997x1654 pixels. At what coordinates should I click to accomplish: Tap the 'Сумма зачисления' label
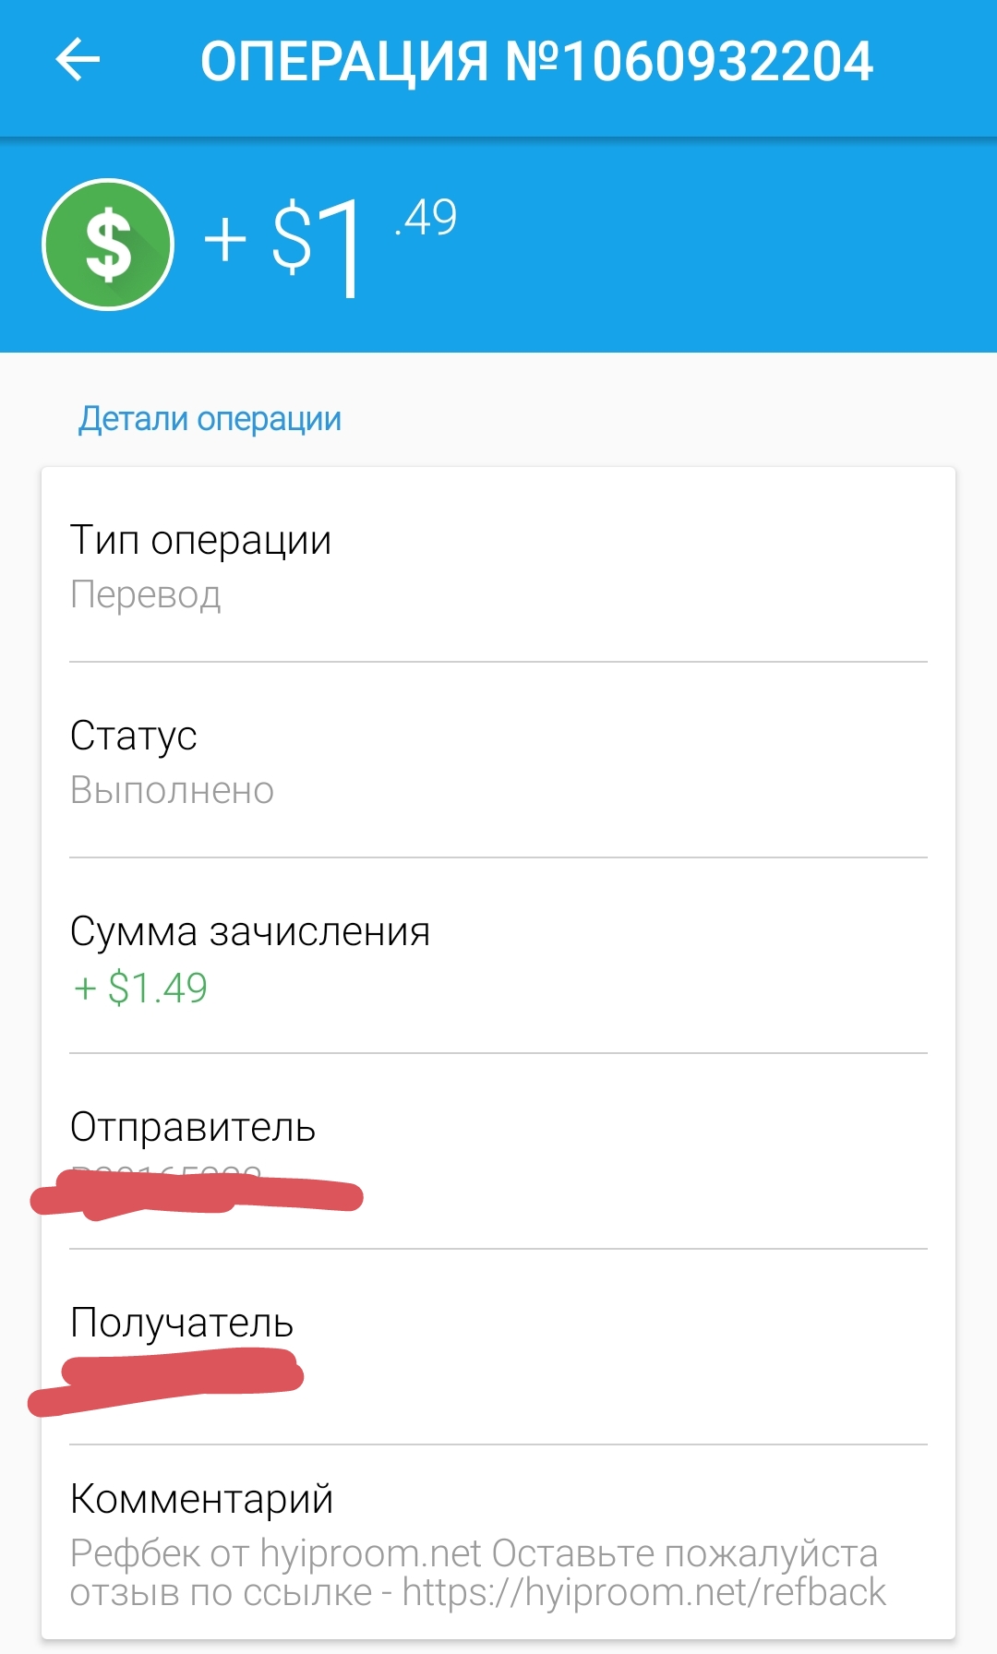(250, 931)
